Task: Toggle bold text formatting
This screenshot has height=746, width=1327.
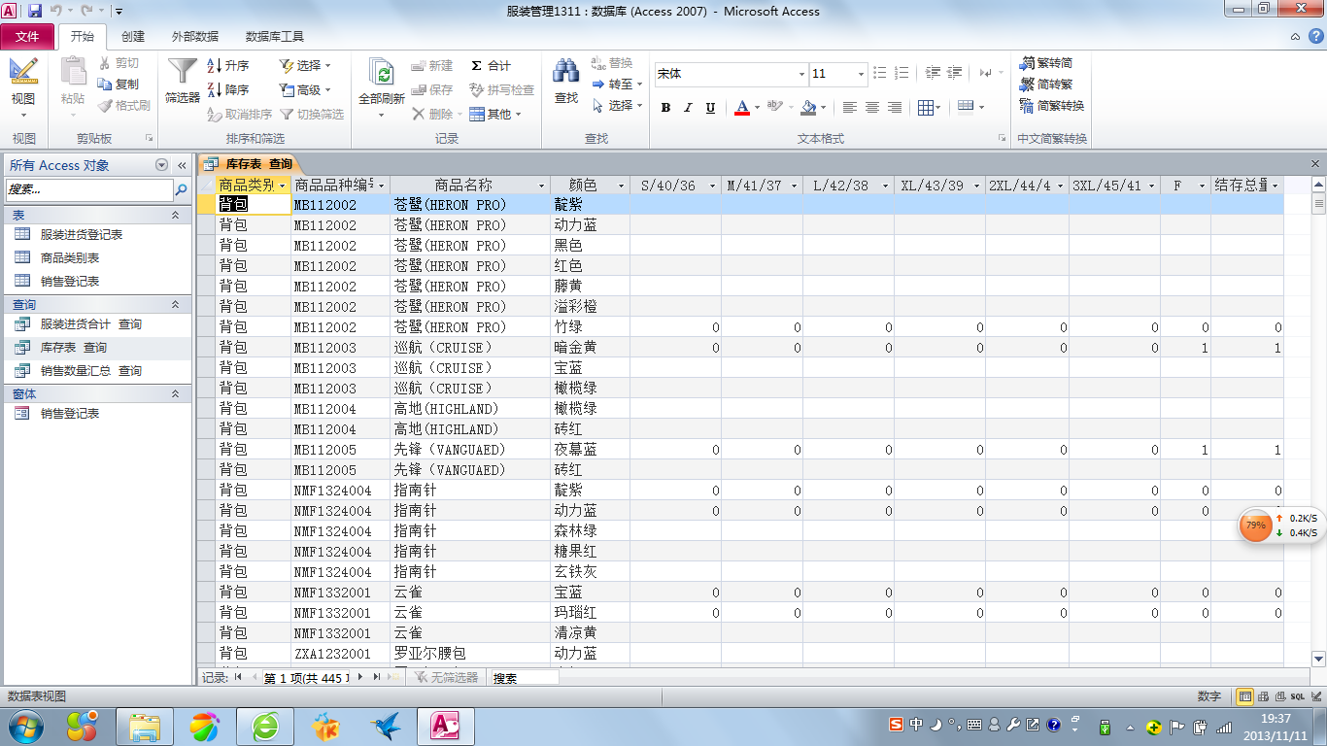Action: pos(665,108)
